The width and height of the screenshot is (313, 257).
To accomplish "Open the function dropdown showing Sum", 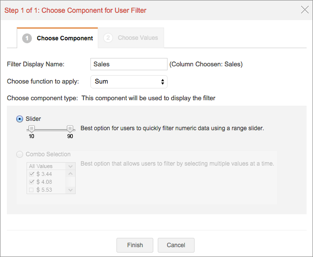I will [129, 81].
